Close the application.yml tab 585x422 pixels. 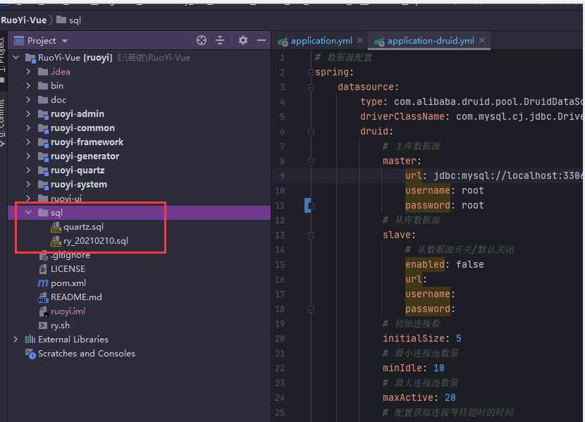coord(360,40)
